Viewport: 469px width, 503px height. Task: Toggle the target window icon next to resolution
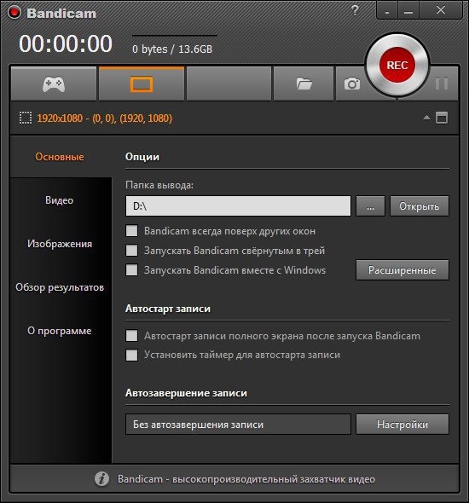tap(442, 118)
